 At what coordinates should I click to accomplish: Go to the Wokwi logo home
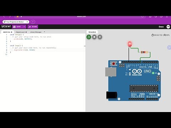pos(6,27)
